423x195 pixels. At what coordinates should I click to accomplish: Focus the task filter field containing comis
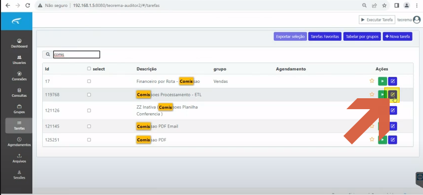[x=77, y=55]
